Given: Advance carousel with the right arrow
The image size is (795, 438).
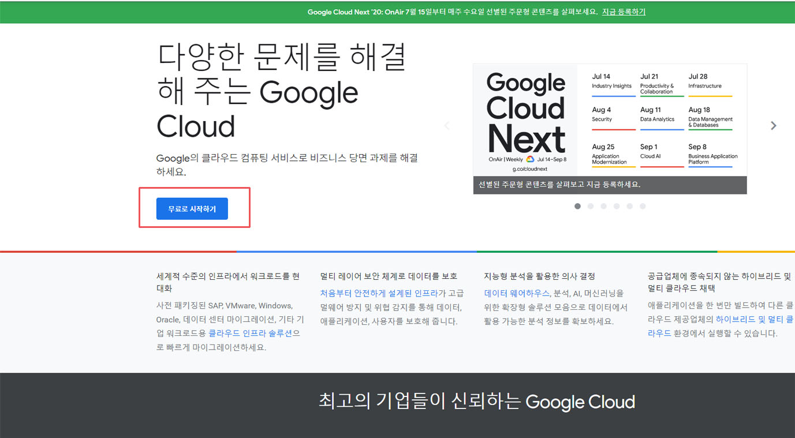Looking at the screenshot, I should pyautogui.click(x=774, y=126).
